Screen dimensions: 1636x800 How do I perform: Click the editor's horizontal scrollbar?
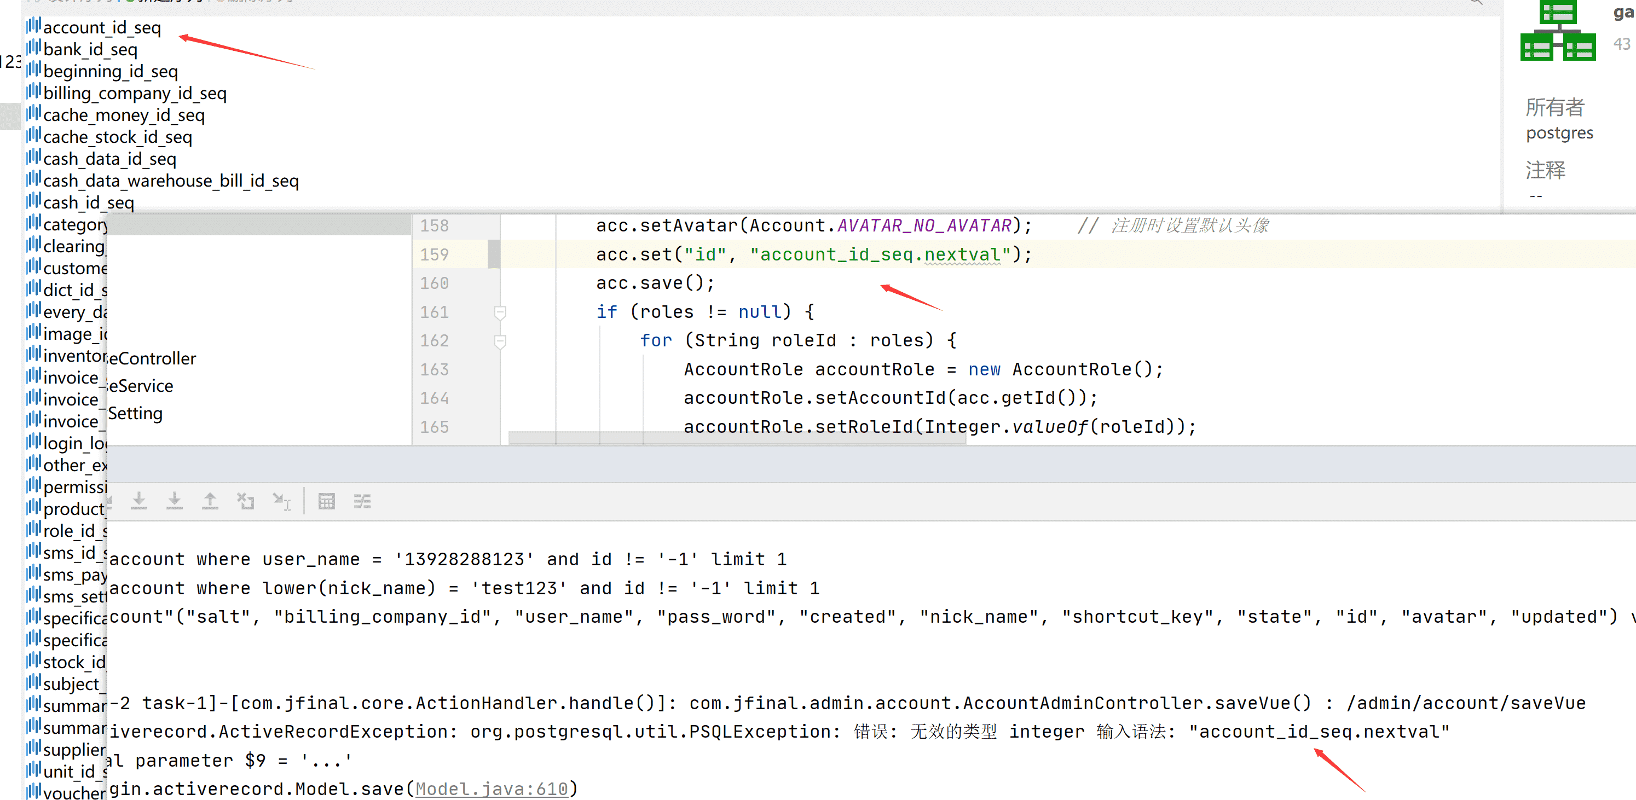point(737,438)
